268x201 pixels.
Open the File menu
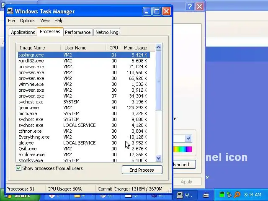click(x=11, y=21)
